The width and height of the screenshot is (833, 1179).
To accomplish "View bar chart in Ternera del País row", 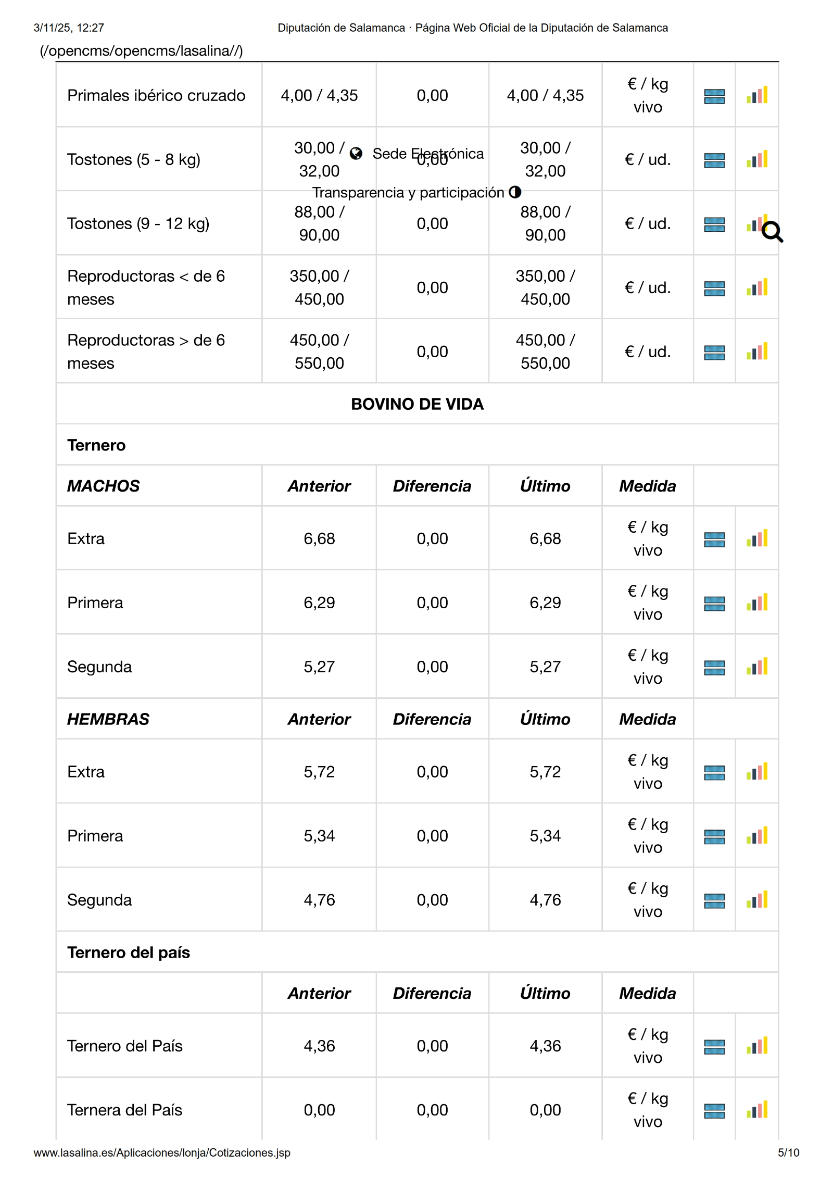I will click(x=756, y=1110).
